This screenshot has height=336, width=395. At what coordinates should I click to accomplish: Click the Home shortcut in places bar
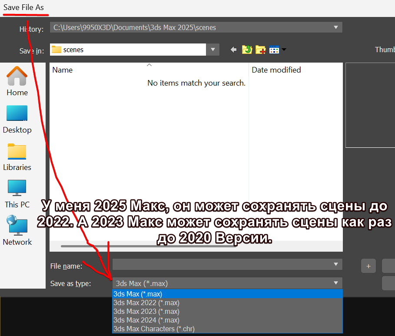17,81
